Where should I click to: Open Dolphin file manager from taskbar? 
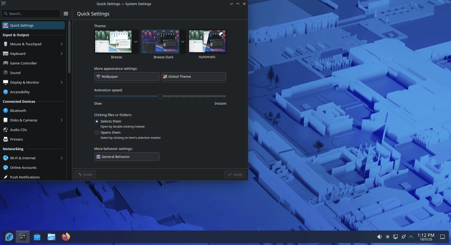coord(51,237)
